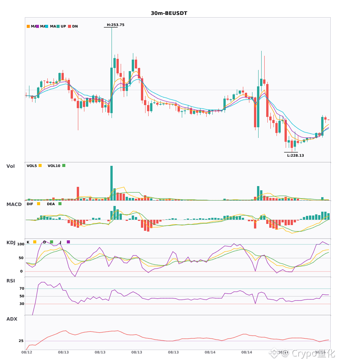Image resolution: width=338 pixels, height=363 pixels.
Task: Click the chart title 30m-BEUSDT
Action: [x=169, y=13]
